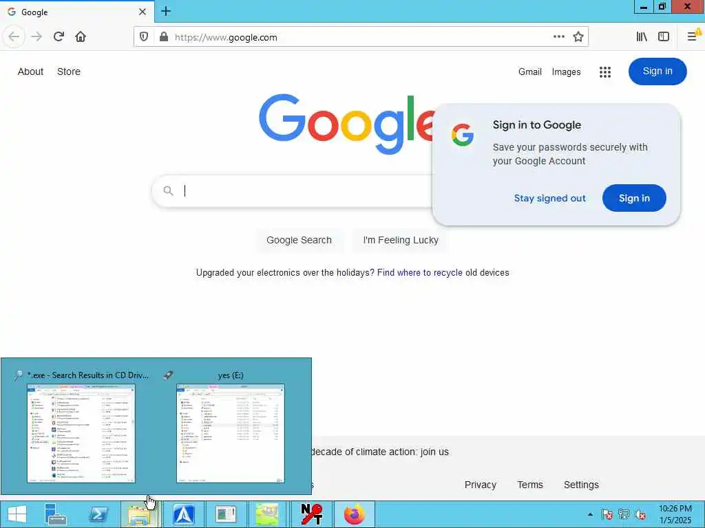
Task: Click the top-right Sign in button
Action: click(x=657, y=71)
